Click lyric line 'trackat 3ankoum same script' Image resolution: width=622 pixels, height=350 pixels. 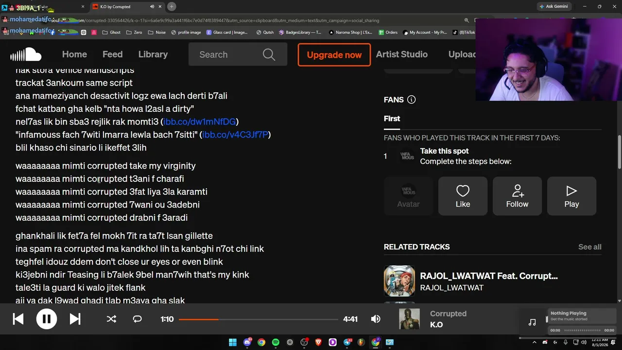click(x=74, y=83)
